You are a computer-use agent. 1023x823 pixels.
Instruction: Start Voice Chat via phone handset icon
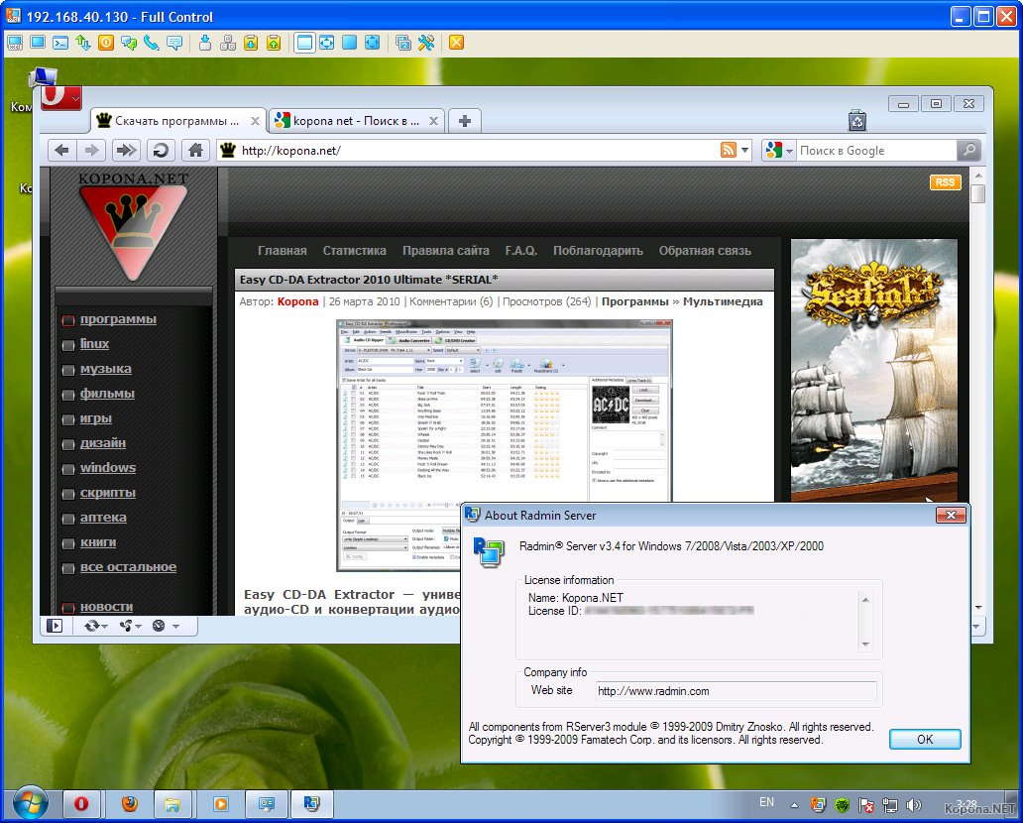(x=152, y=43)
